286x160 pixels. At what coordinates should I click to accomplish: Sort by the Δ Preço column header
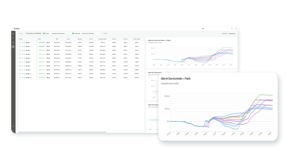click(x=114, y=39)
